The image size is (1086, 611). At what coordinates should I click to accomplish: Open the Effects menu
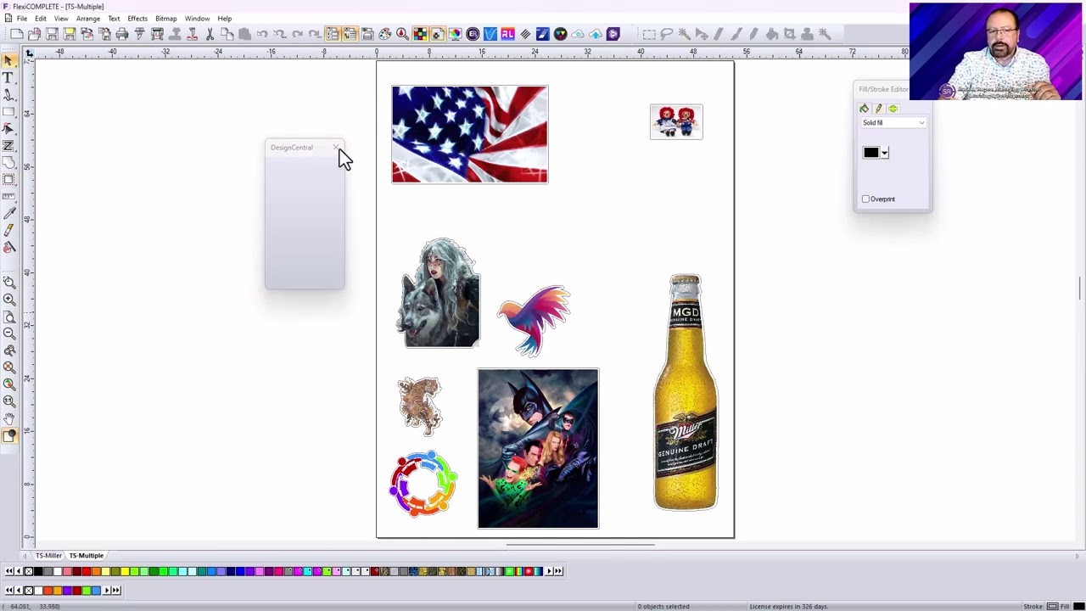137,19
